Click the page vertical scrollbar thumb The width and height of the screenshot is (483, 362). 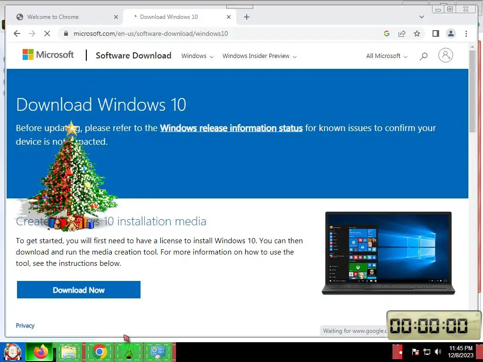(473, 91)
